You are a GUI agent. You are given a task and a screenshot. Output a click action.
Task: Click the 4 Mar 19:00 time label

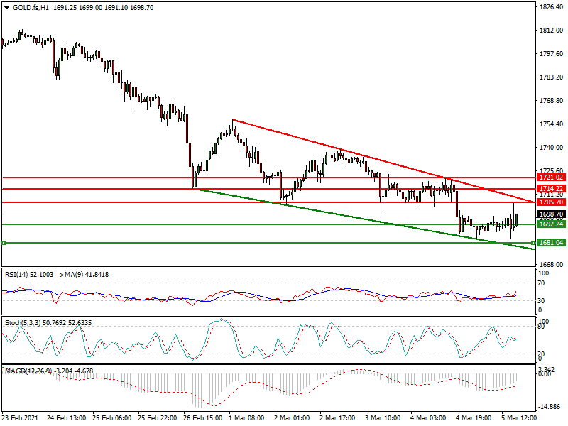(x=474, y=418)
